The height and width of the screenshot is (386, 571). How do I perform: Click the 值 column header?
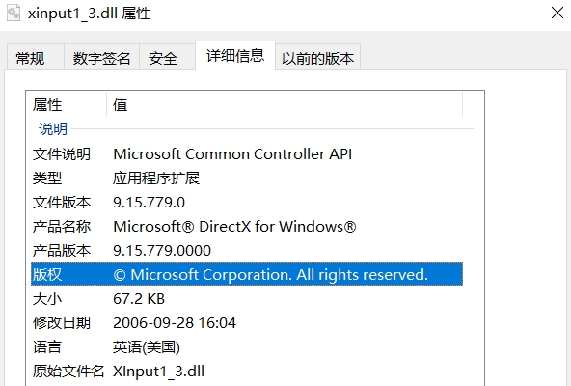(285, 104)
